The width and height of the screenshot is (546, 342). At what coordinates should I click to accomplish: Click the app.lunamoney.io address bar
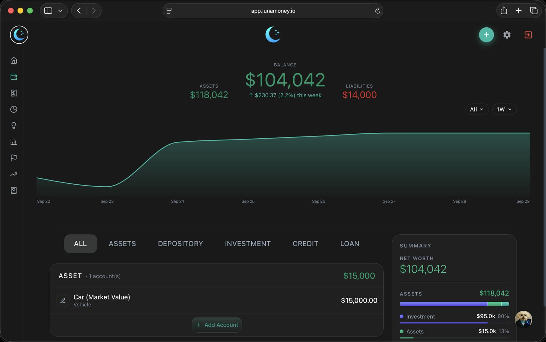[273, 11]
